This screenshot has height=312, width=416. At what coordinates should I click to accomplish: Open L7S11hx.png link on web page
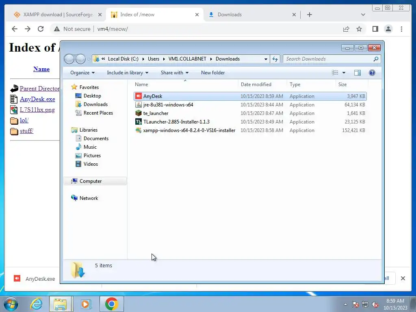[x=37, y=110]
